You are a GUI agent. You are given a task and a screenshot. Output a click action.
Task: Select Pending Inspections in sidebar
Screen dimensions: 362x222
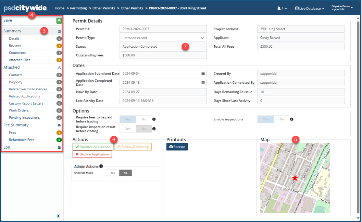click(24, 118)
